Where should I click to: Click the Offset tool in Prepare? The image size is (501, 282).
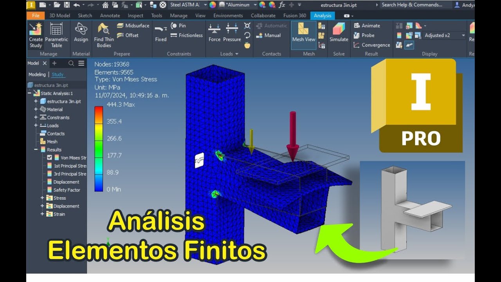point(128,35)
